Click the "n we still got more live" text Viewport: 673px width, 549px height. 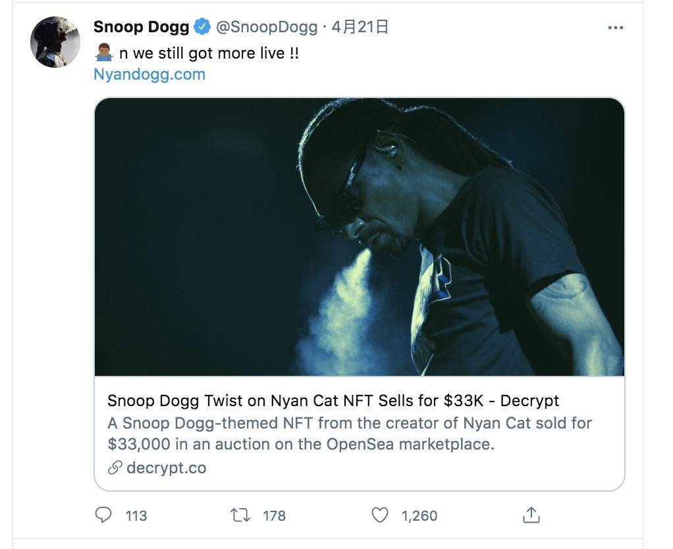click(x=209, y=53)
